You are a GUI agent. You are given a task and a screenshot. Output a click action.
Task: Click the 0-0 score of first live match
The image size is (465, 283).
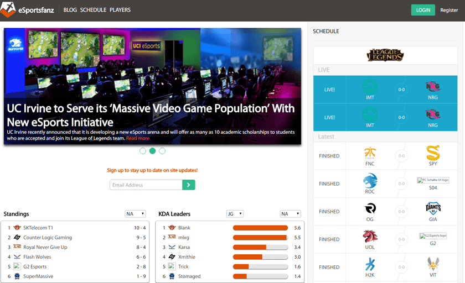pos(401,90)
